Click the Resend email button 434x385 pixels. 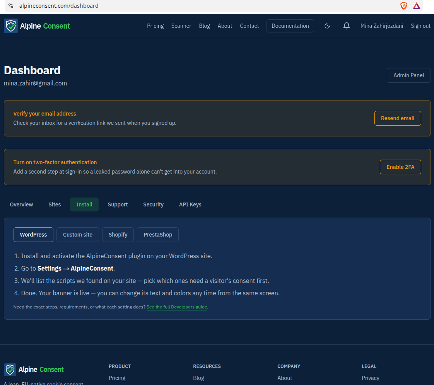point(398,118)
